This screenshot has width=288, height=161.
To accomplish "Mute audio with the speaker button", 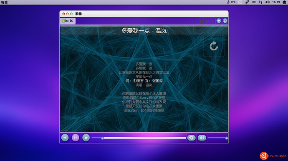I will click(x=202, y=138).
